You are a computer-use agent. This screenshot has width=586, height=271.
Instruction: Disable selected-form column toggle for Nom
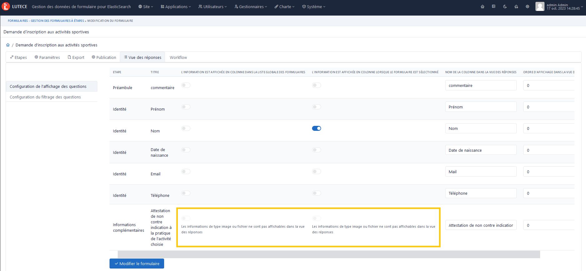click(x=316, y=128)
